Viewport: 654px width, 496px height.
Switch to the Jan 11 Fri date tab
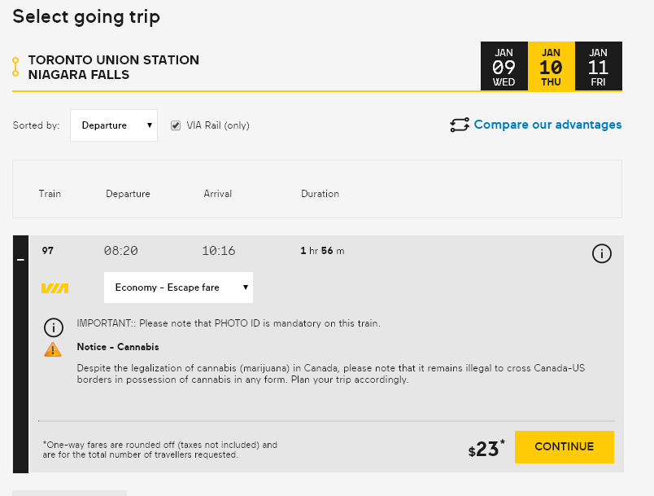pos(599,67)
